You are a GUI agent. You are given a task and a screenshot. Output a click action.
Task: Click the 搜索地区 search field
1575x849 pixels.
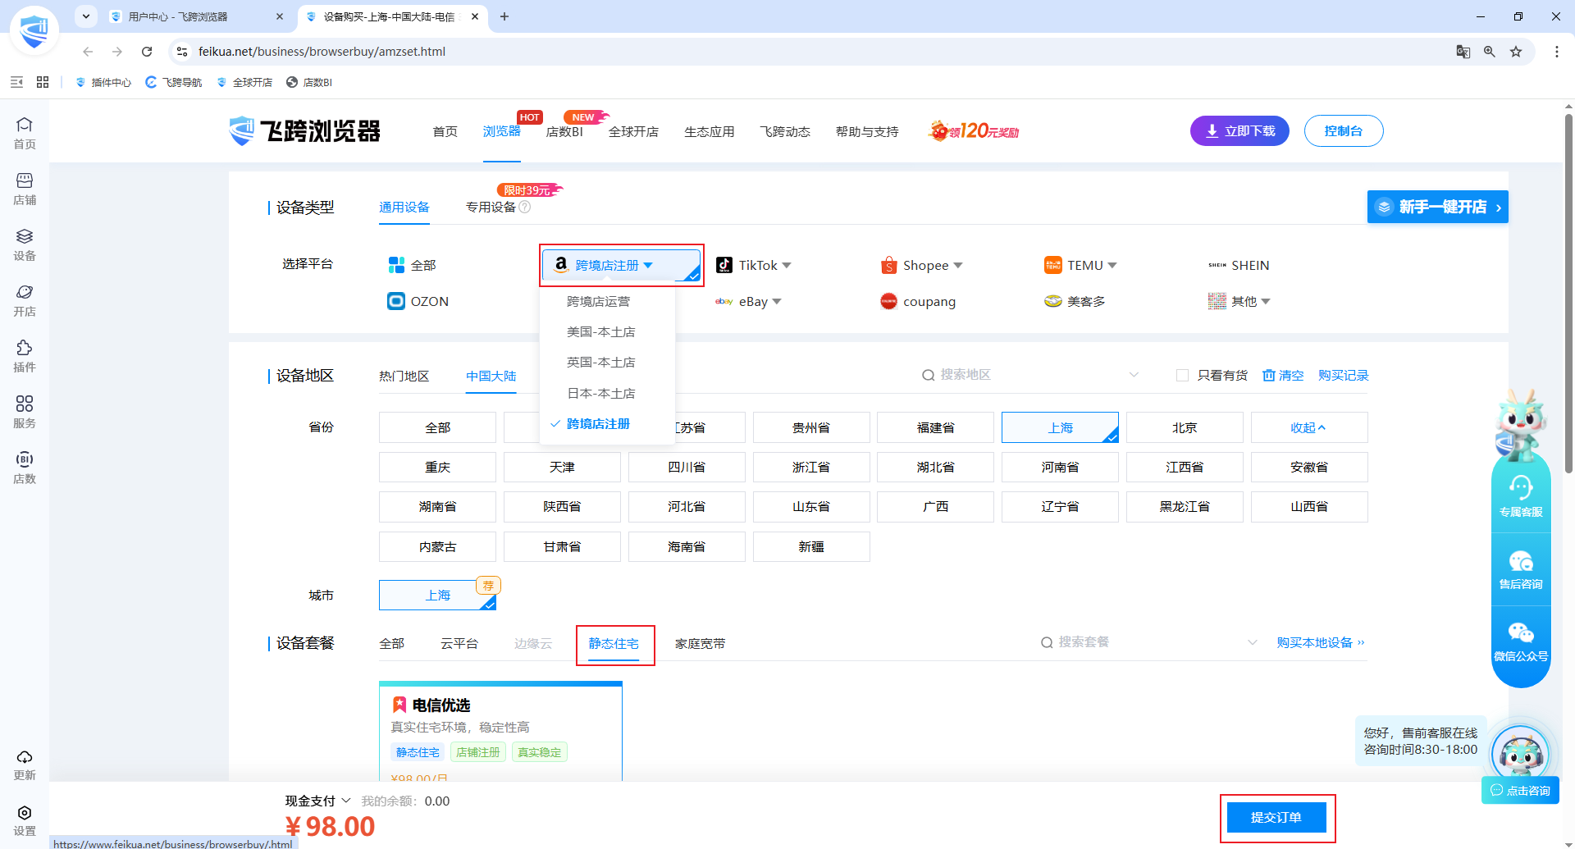click(x=1030, y=375)
